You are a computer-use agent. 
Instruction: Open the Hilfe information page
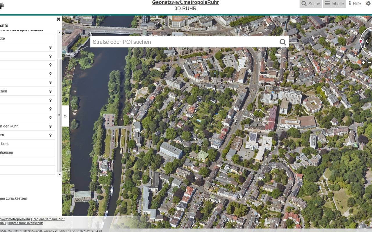coord(355,4)
